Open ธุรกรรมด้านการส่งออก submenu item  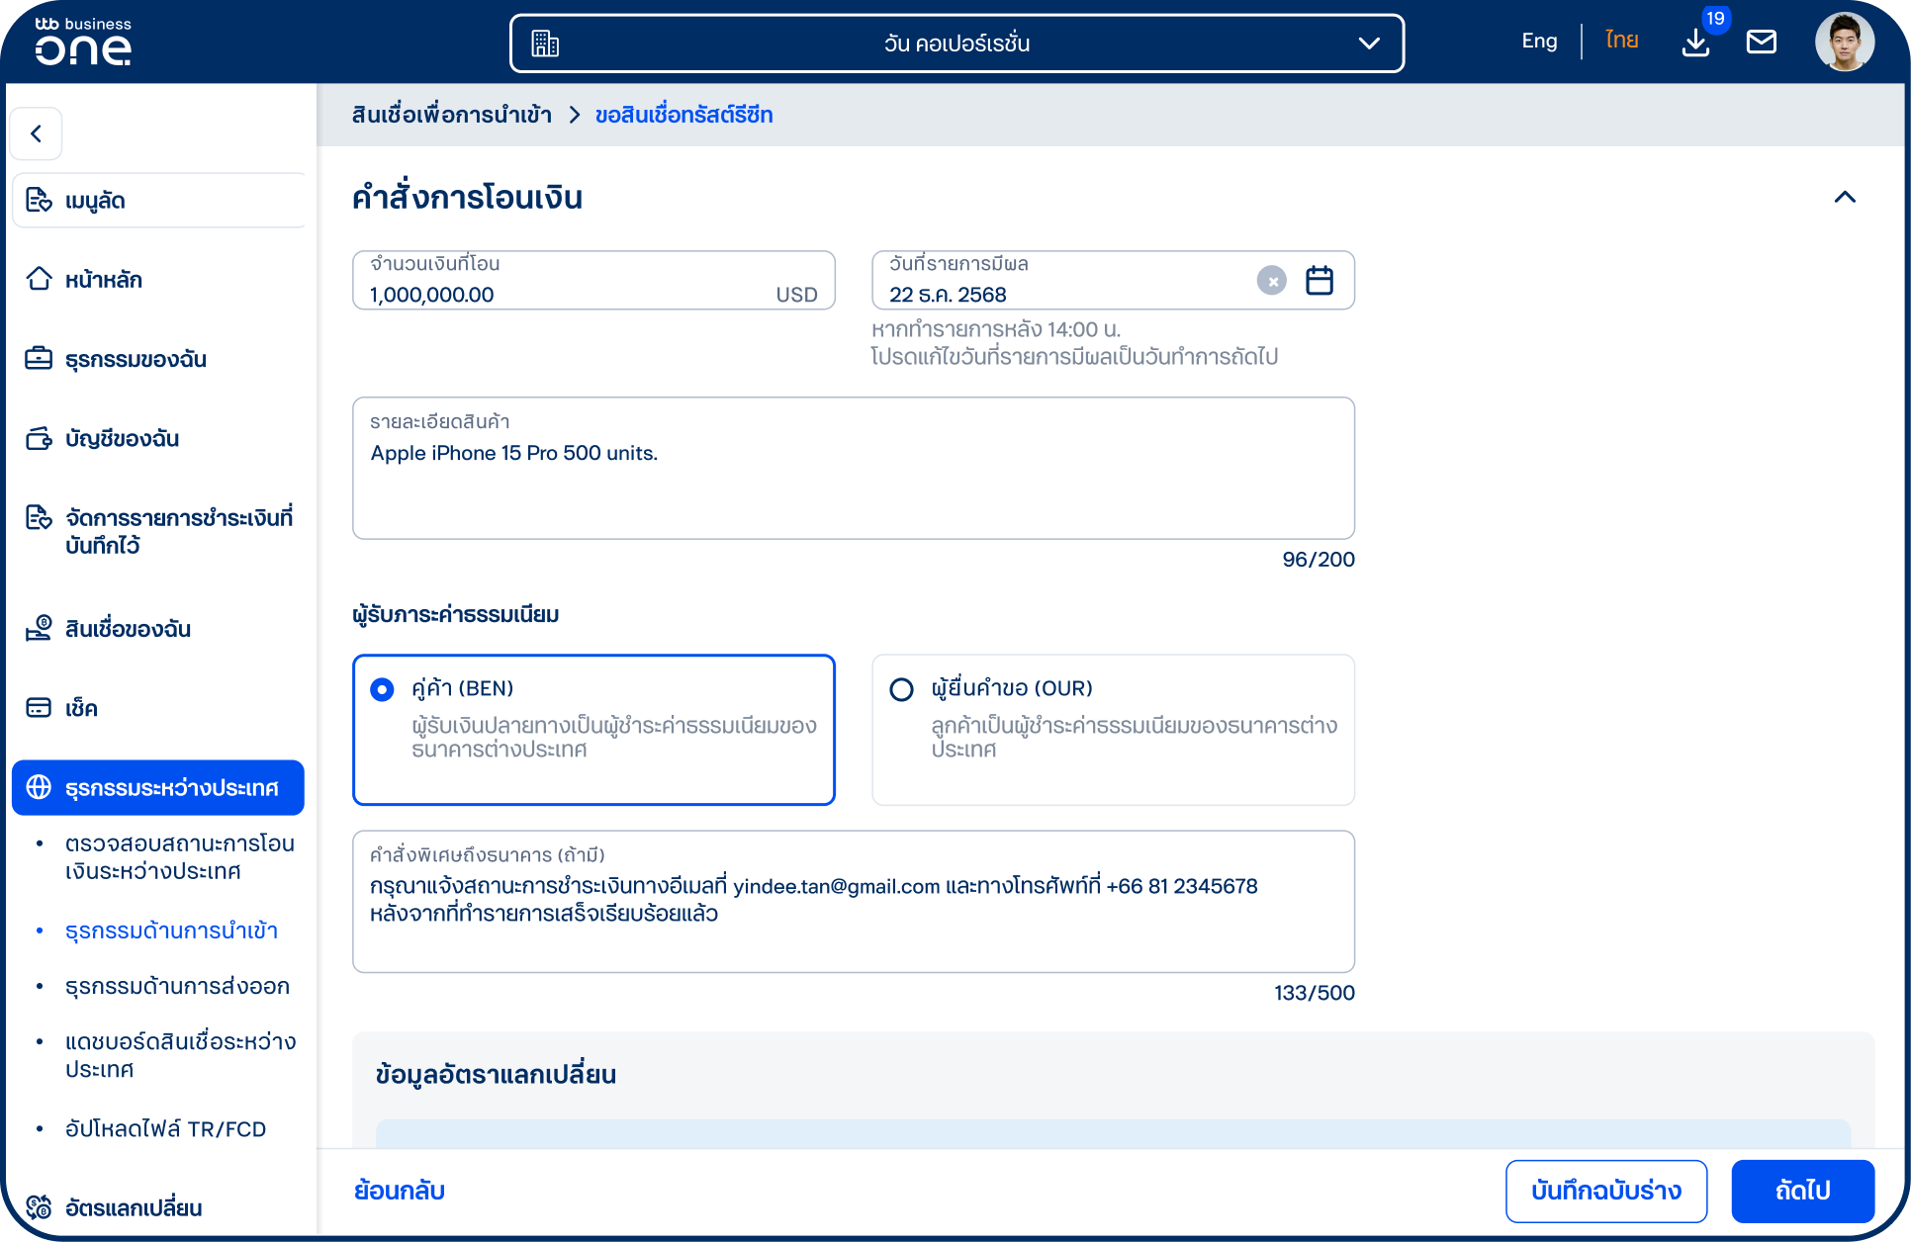pos(177,986)
